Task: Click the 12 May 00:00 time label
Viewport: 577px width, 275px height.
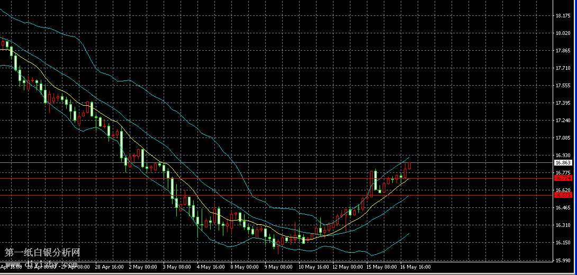Action: tap(347, 267)
